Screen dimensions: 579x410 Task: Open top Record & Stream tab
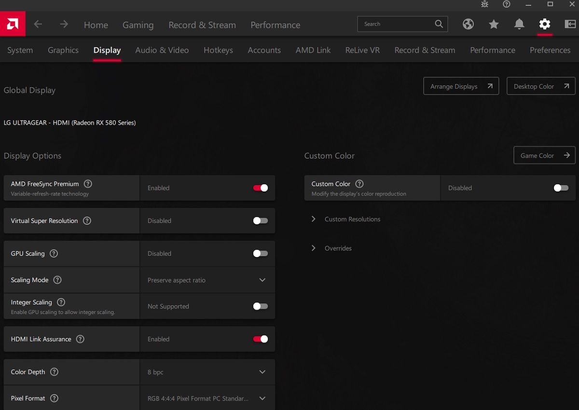[x=202, y=25]
